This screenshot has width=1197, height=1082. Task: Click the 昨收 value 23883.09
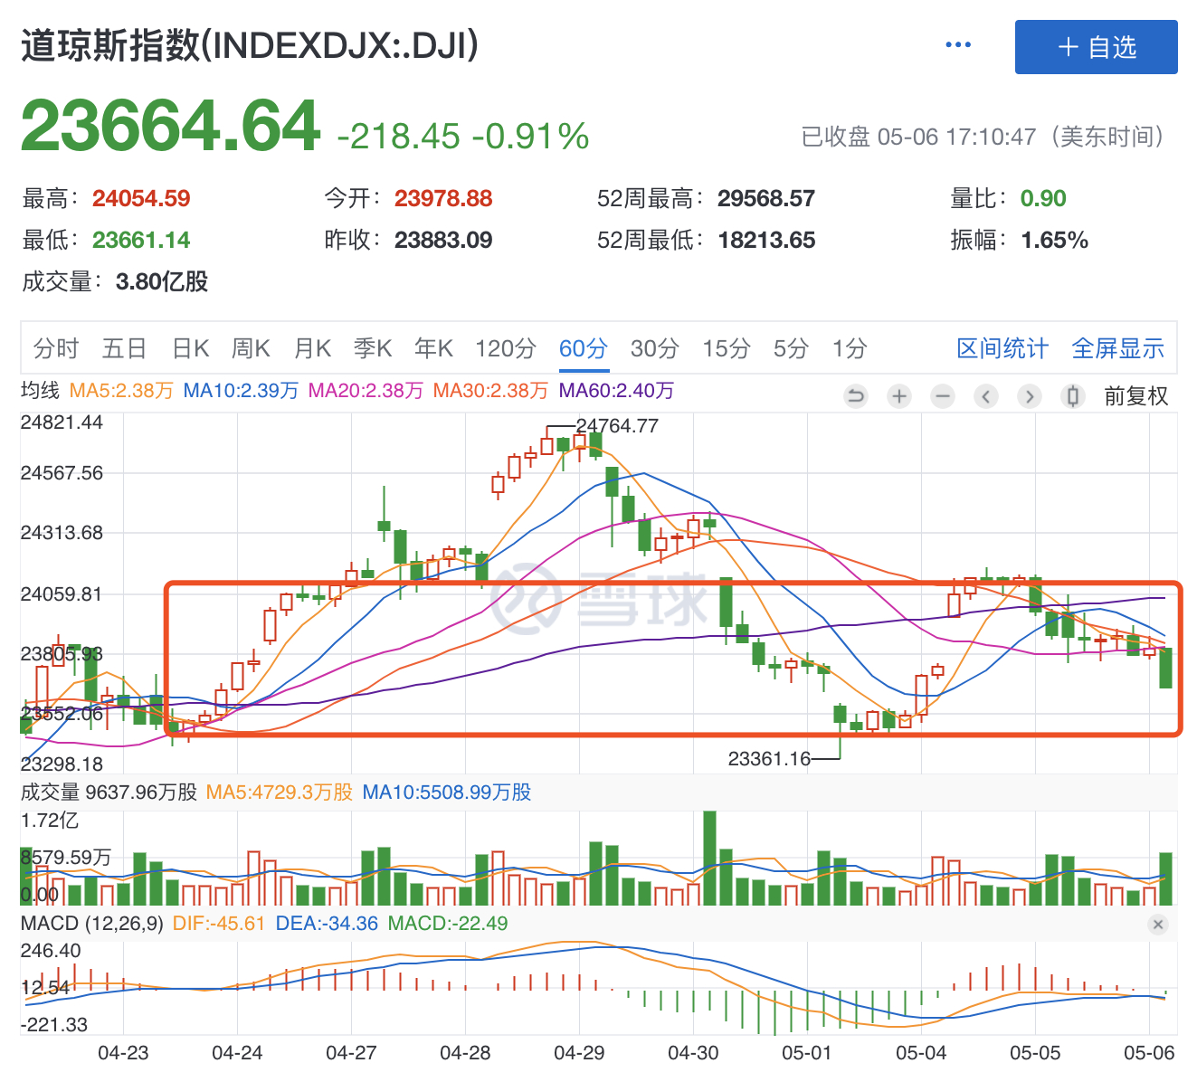(x=443, y=240)
